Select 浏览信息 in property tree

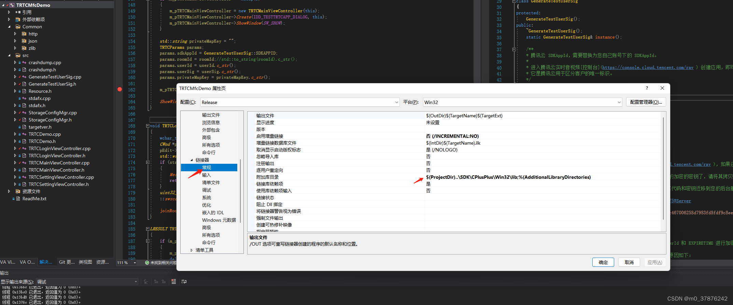point(211,122)
